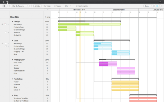Open the Other filter dropdown
Screen dimensions: 164x102
(x=68, y=6)
